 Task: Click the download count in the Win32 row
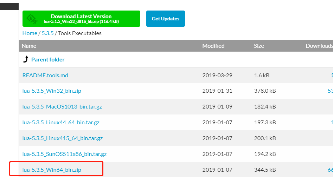pyautogui.click(x=330, y=91)
